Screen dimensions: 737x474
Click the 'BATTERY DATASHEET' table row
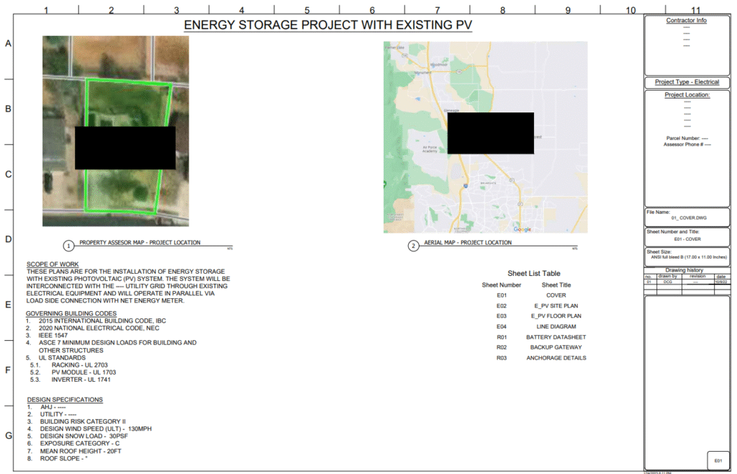tap(541, 337)
